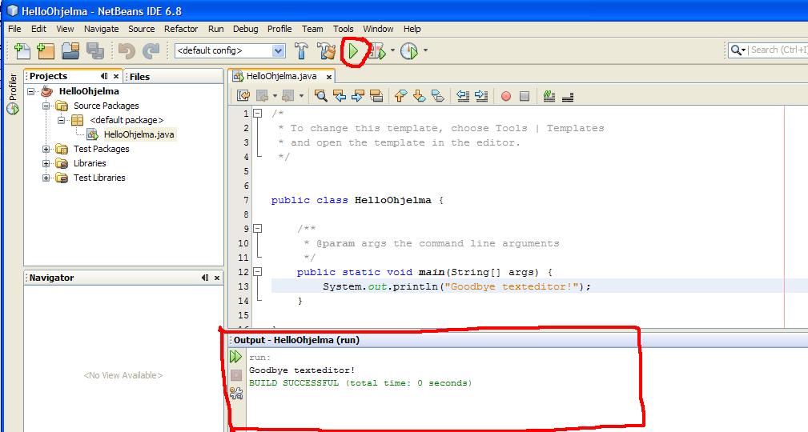Open the Tools menu
This screenshot has height=432, width=808.
(x=344, y=29)
